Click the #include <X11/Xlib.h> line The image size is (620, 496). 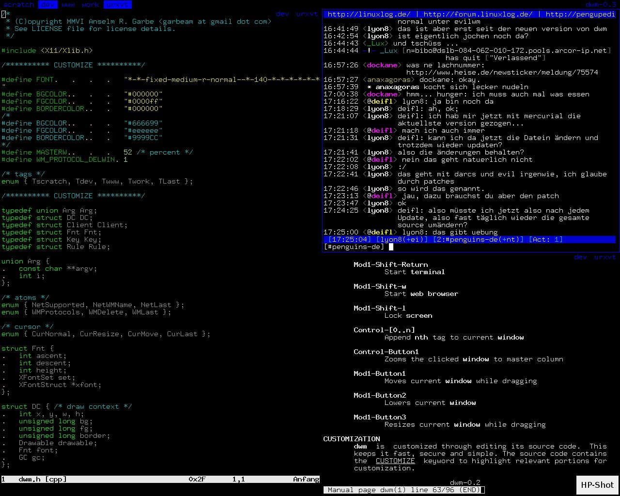47,50
